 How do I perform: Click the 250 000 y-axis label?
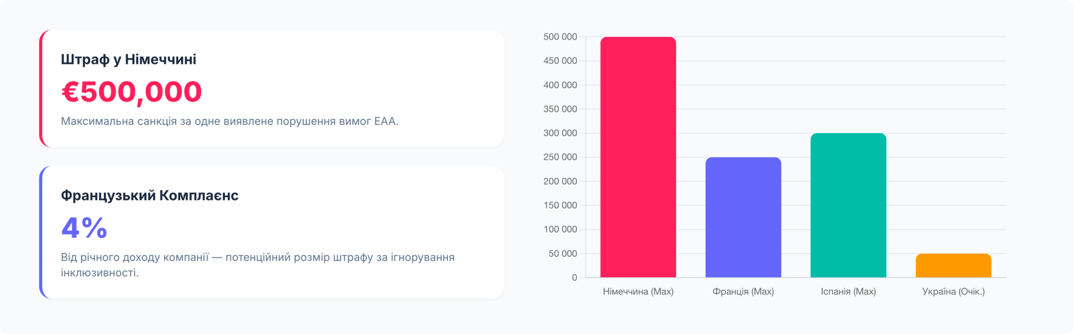pyautogui.click(x=560, y=157)
